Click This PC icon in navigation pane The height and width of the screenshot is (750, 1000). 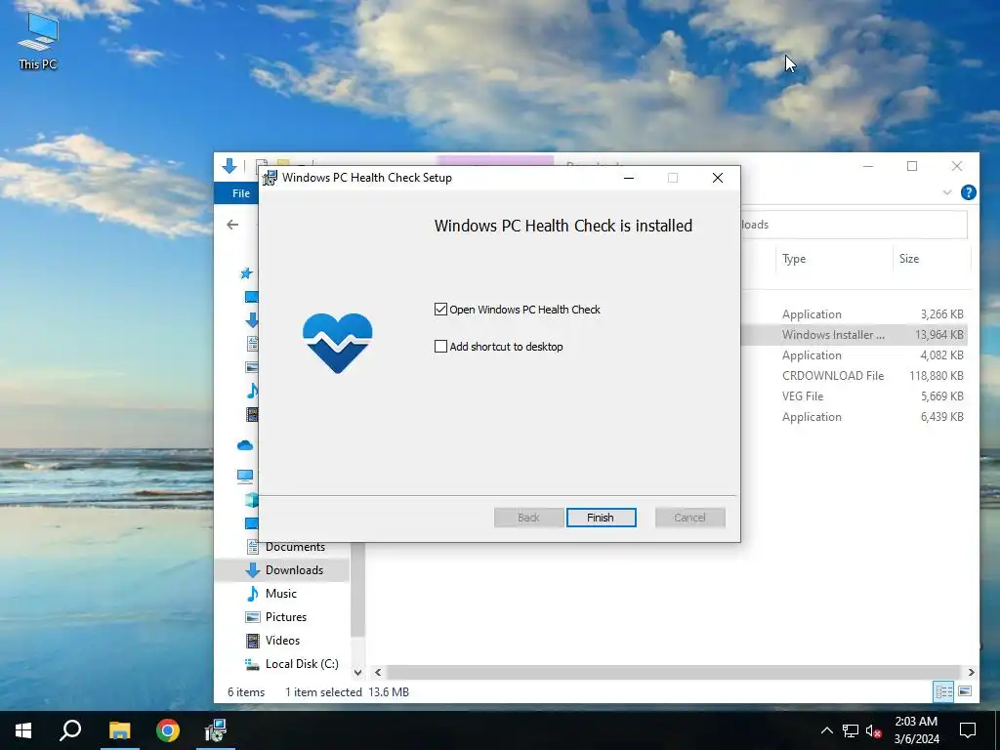(245, 476)
